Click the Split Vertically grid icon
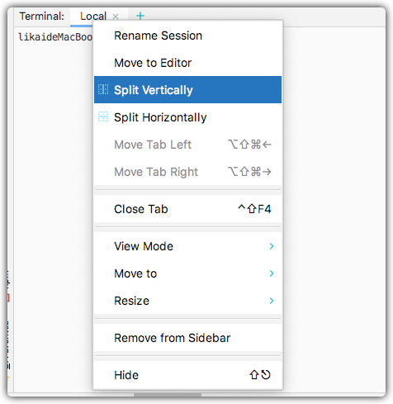Viewport: 393px width, 404px height. pos(103,89)
